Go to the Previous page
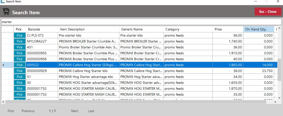 point(28,111)
